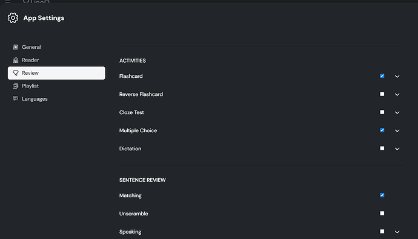Expand the Dictation options chevron

click(397, 149)
